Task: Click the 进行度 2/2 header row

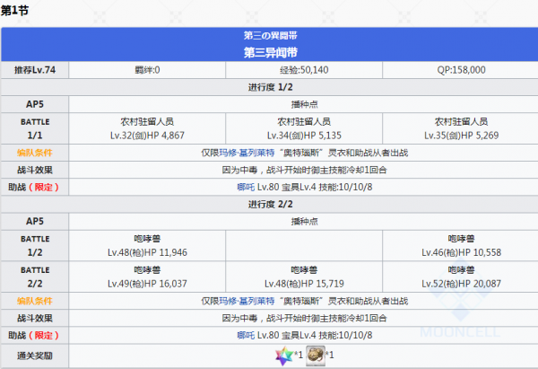Action: 270,205
